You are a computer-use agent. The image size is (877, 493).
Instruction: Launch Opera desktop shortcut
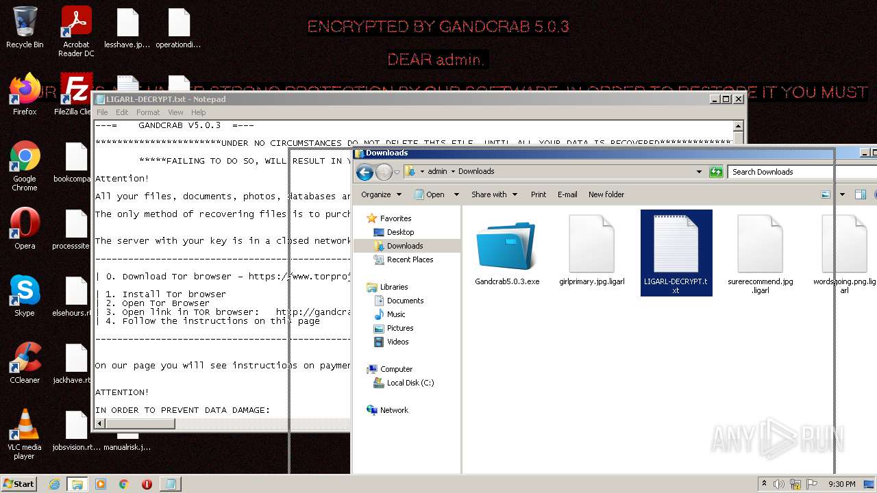25,229
